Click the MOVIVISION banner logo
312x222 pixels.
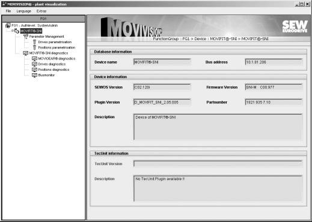click(x=132, y=28)
